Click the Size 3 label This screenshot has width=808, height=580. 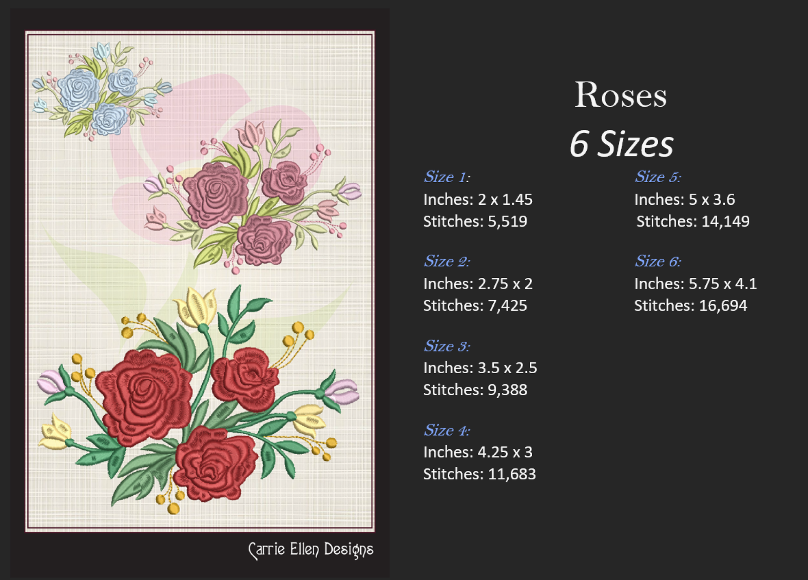446,346
